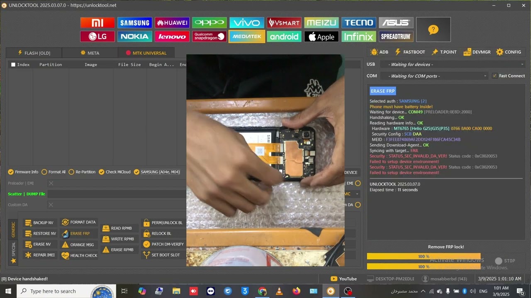Clear the Custom DA file entry
Image resolution: width=531 pixels, height=298 pixels.
click(51, 204)
